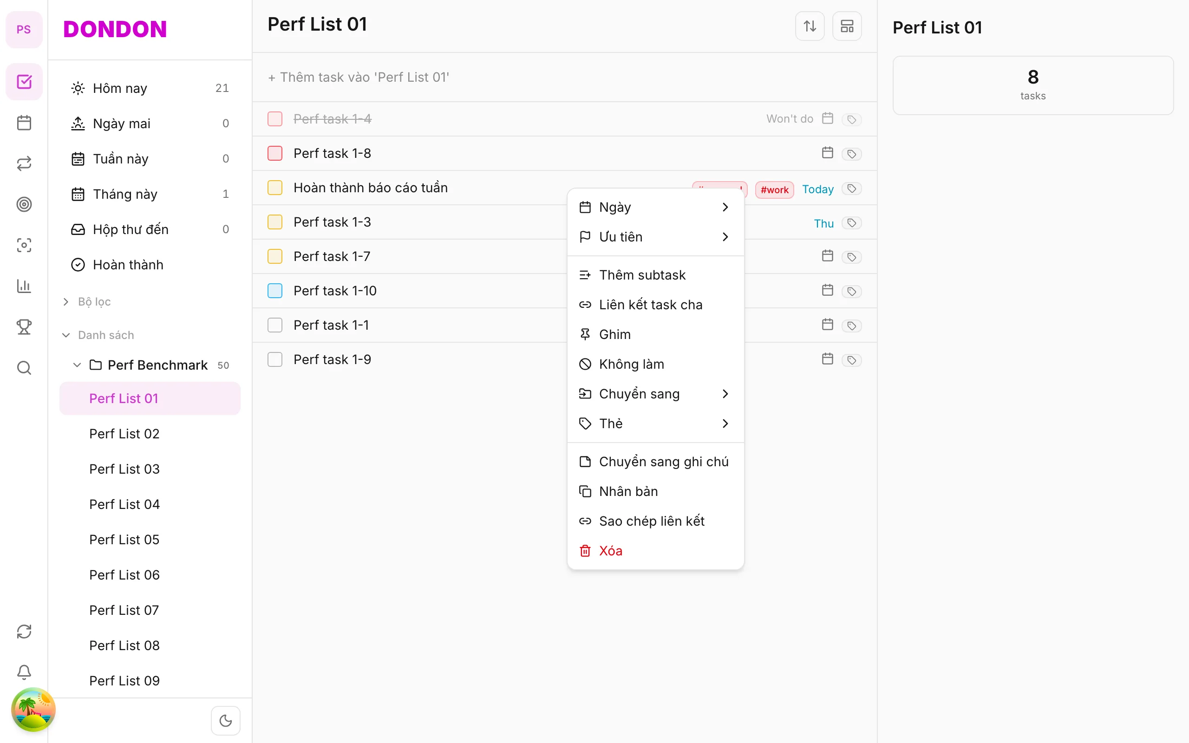The width and height of the screenshot is (1189, 743).
Task: Click the Sync refresh icon
Action: (x=24, y=631)
